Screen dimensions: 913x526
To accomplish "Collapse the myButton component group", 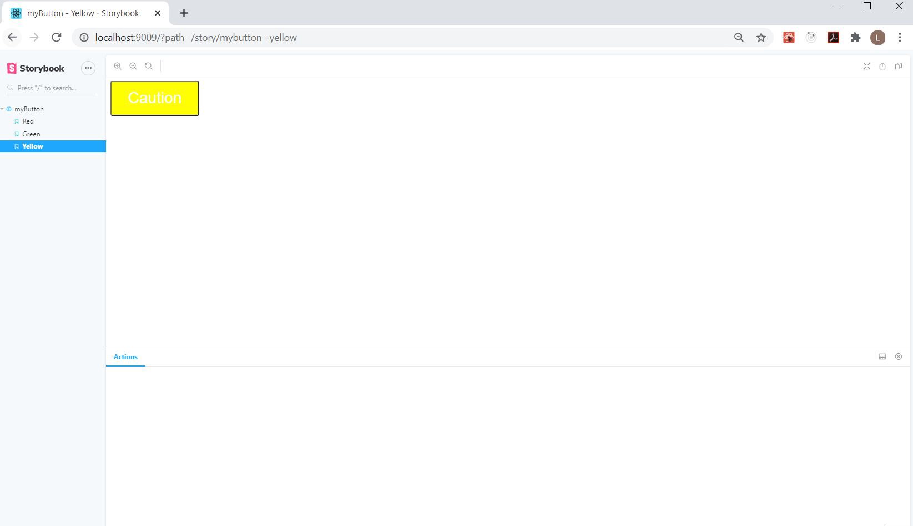I will (29, 109).
